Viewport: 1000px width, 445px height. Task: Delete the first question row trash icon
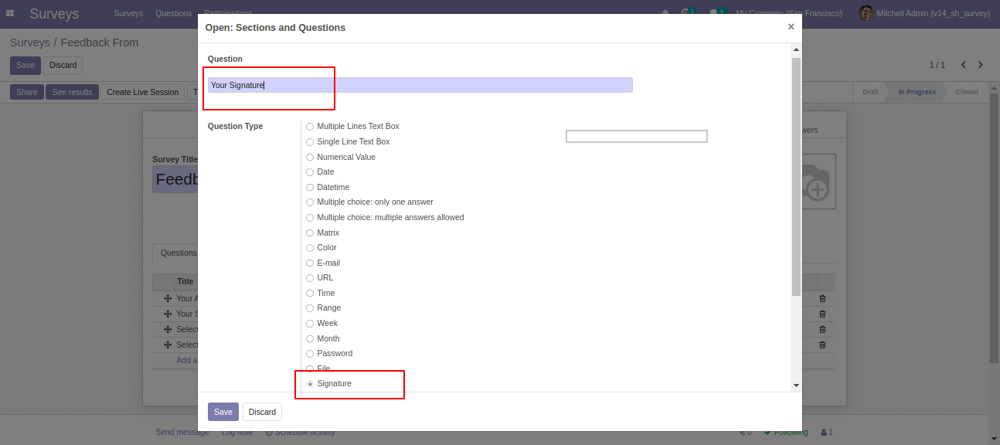tap(822, 298)
